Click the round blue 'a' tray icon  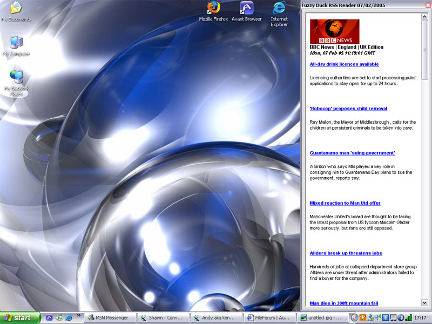coord(401,318)
